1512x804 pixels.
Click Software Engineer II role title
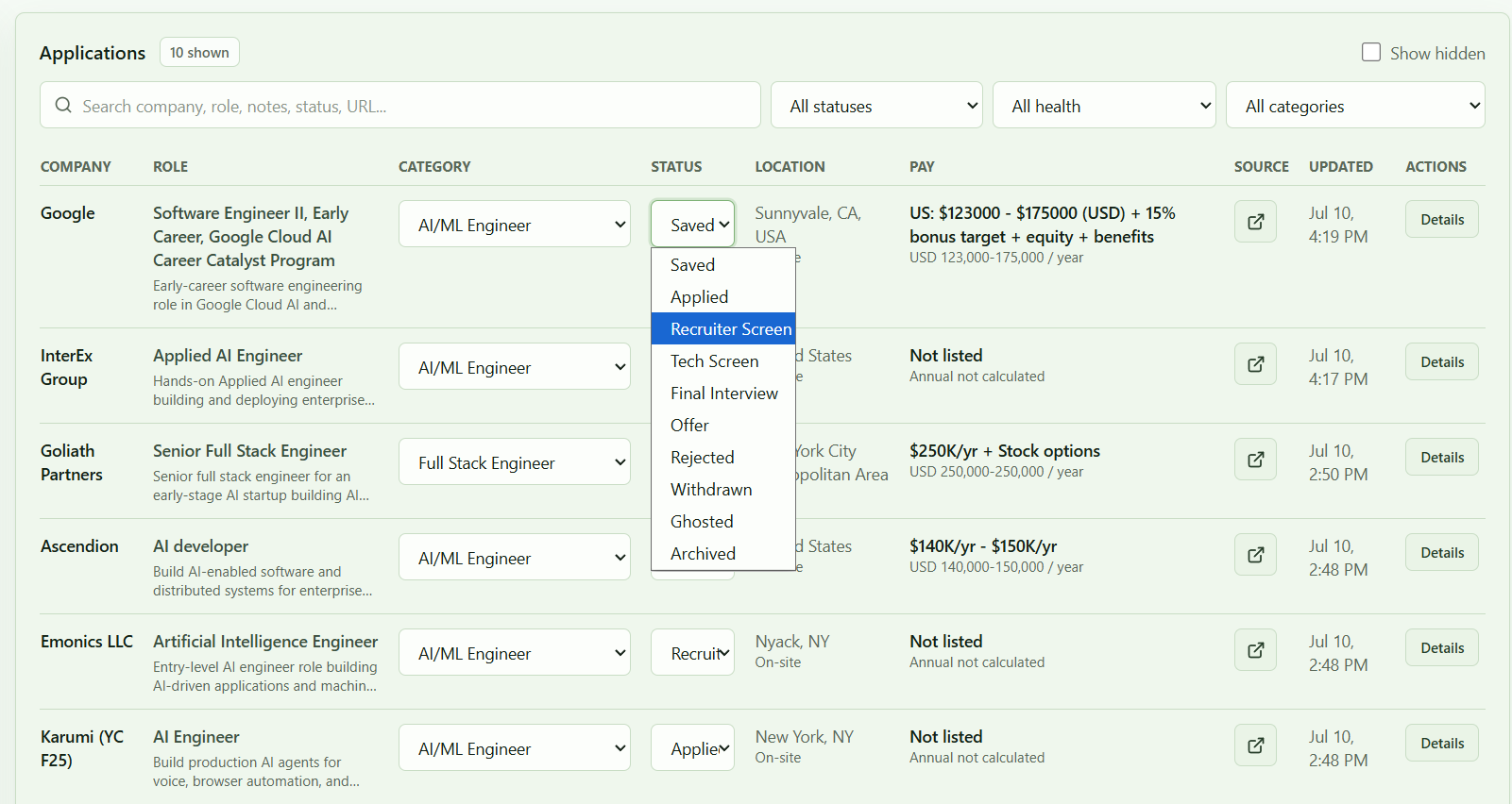tap(251, 237)
